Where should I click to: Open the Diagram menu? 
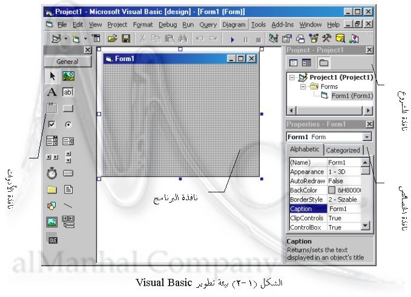coord(234,25)
